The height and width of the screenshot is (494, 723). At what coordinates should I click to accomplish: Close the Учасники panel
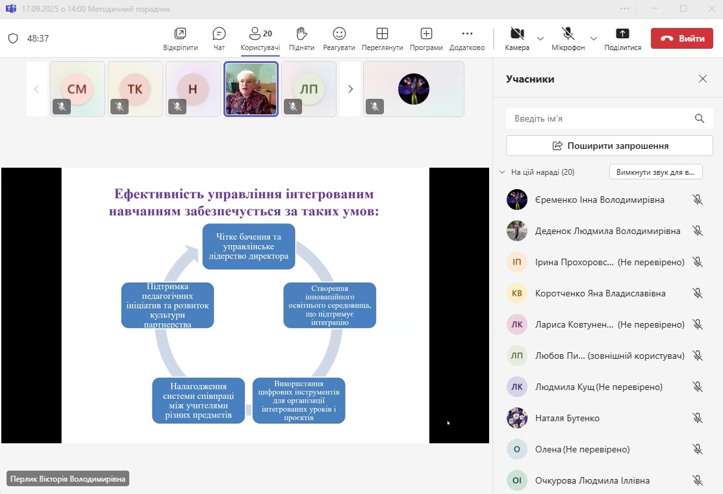(x=703, y=79)
